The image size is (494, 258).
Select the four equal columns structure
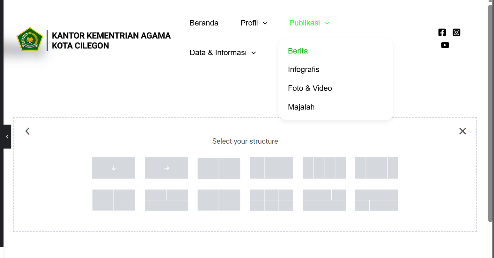point(324,168)
